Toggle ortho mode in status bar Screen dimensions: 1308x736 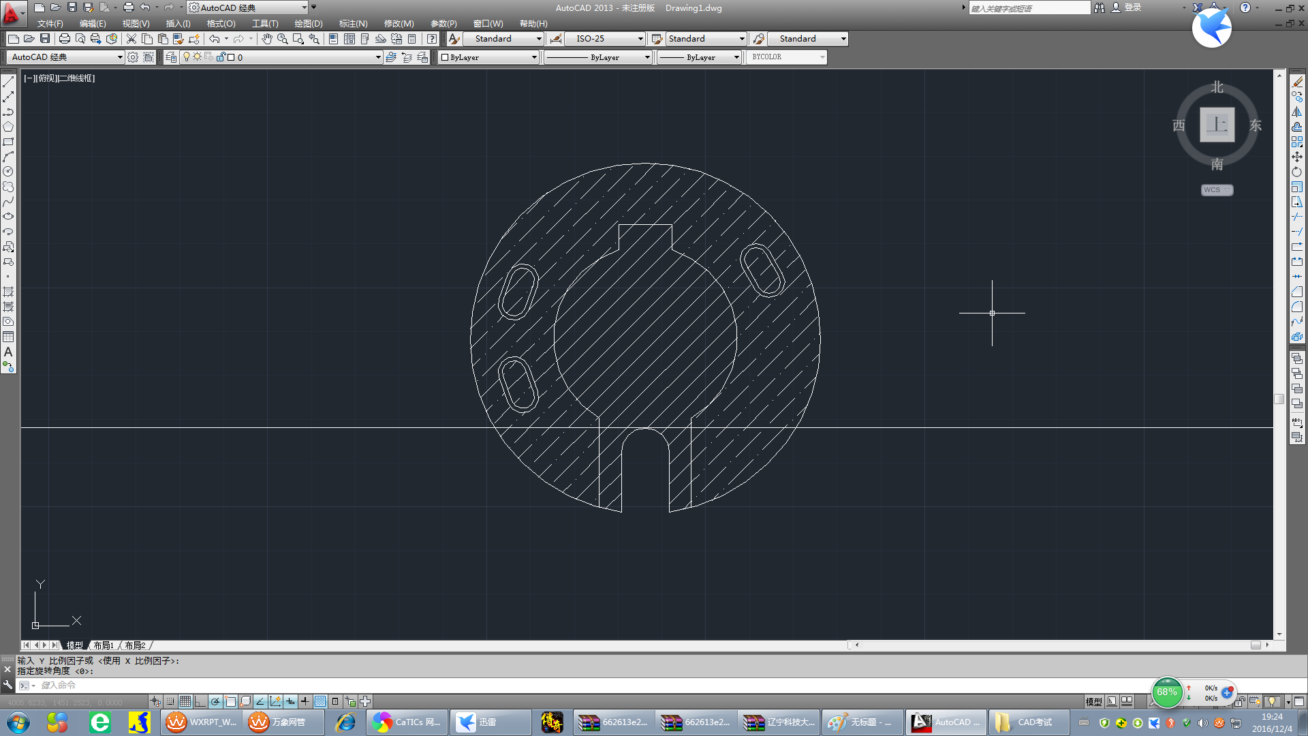point(200,701)
